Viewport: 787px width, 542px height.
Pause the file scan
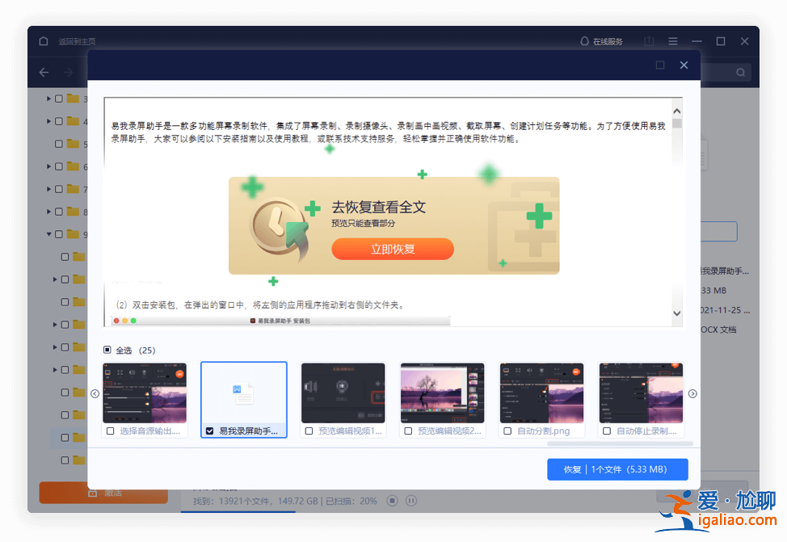(411, 501)
